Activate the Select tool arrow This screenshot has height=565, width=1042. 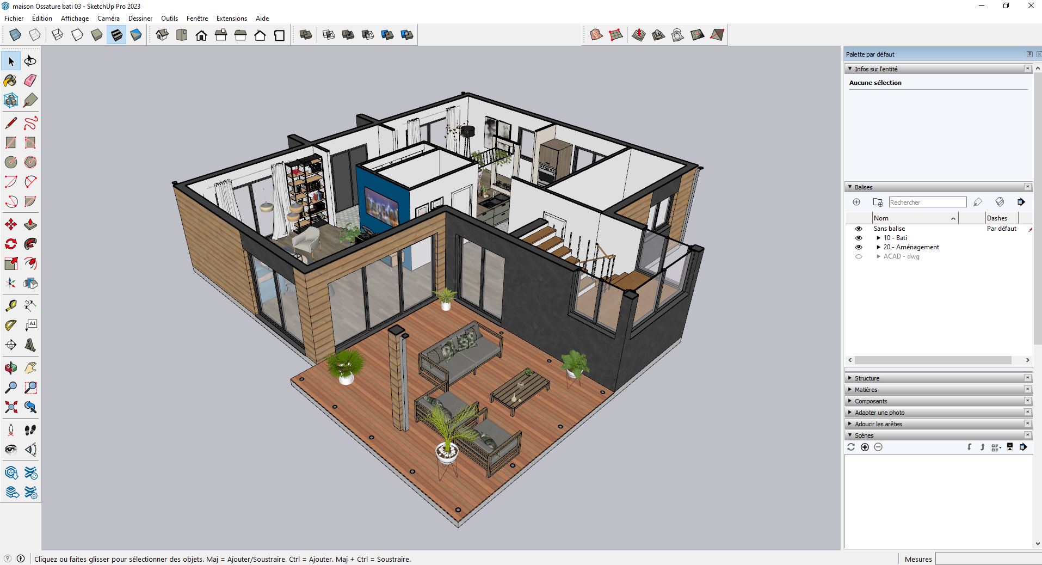click(10, 61)
